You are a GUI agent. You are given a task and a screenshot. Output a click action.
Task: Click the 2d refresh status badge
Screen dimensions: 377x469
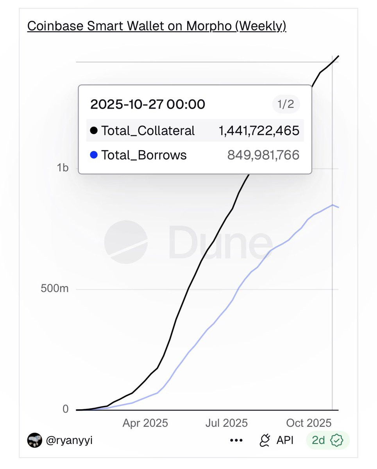point(327,440)
